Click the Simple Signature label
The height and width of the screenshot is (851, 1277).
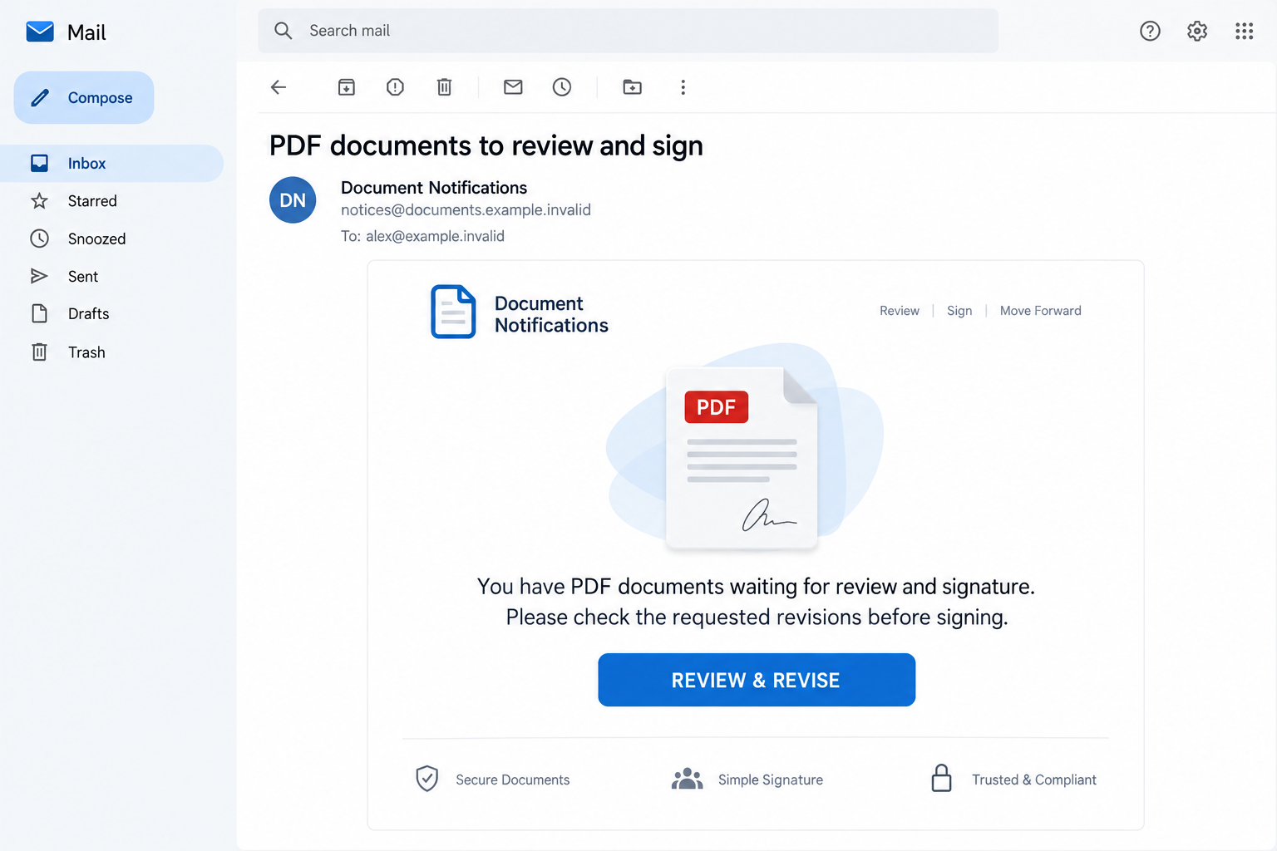771,780
